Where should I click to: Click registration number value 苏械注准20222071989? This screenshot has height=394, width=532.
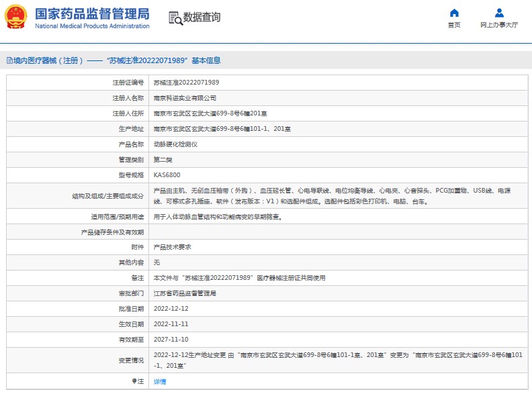click(x=186, y=83)
